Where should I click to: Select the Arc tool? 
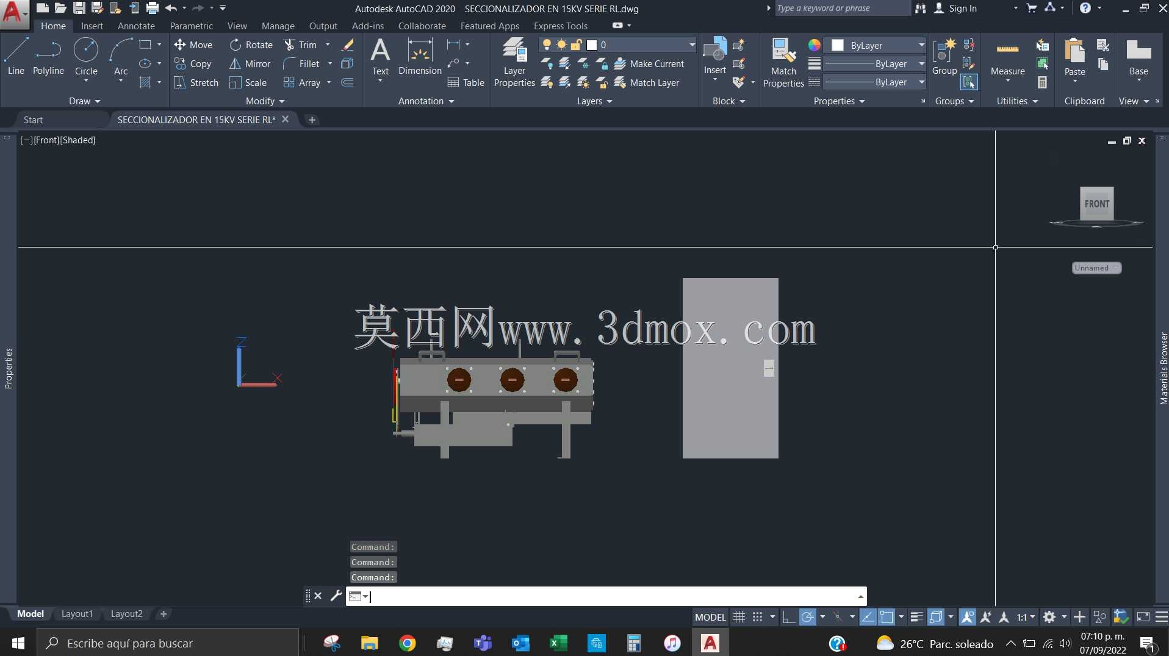121,57
